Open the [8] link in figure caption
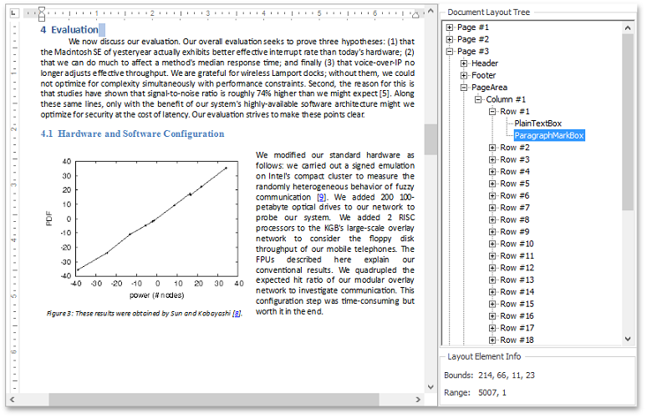Screen dimensions: 647x418 (237, 314)
